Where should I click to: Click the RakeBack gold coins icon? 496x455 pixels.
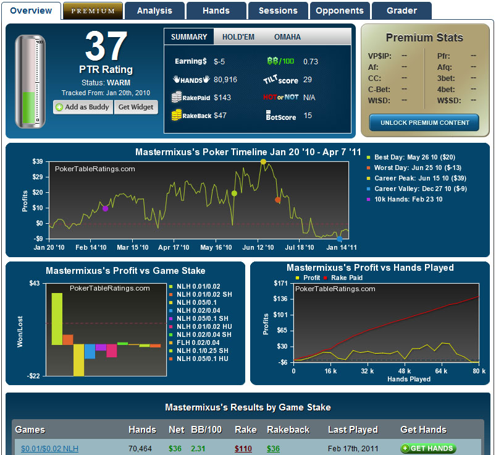click(177, 115)
